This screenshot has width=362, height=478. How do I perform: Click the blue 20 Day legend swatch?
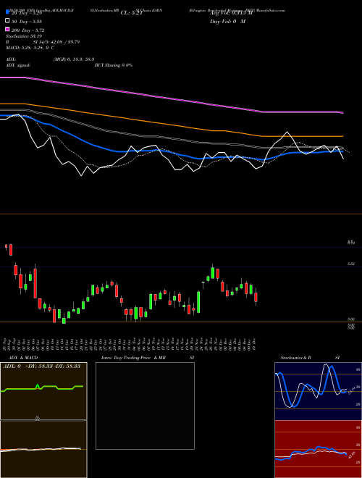[x=7, y=12]
